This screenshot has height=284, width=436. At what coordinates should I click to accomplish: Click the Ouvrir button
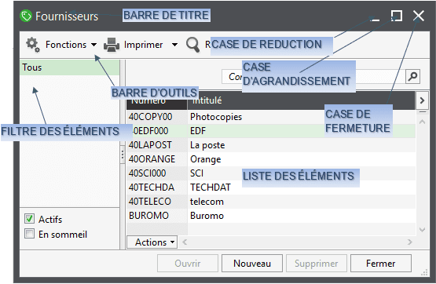click(188, 263)
